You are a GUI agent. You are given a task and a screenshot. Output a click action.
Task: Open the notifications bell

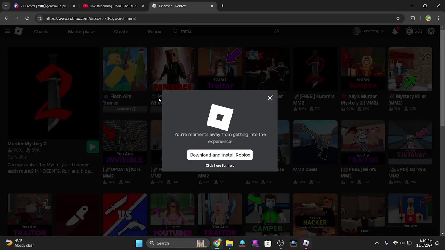[395, 31]
